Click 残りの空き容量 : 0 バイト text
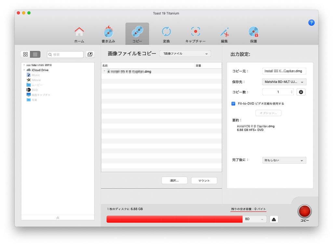The width and height of the screenshot is (333, 246). point(248,209)
